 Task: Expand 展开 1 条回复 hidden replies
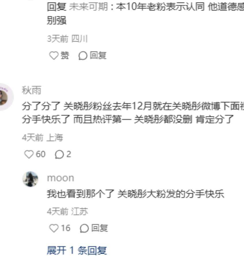coord(77,251)
